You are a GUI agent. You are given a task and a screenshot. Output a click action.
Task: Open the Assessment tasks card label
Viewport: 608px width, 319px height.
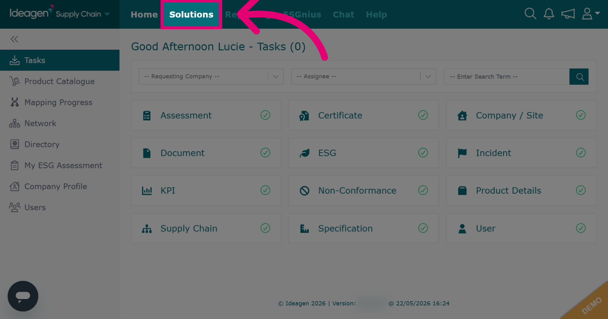[186, 116]
